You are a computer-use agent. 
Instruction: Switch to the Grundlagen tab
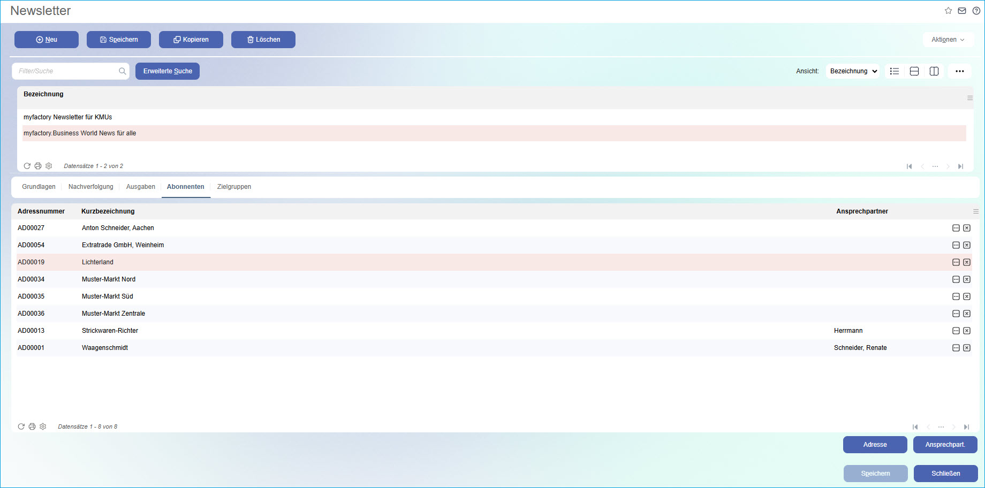point(39,187)
